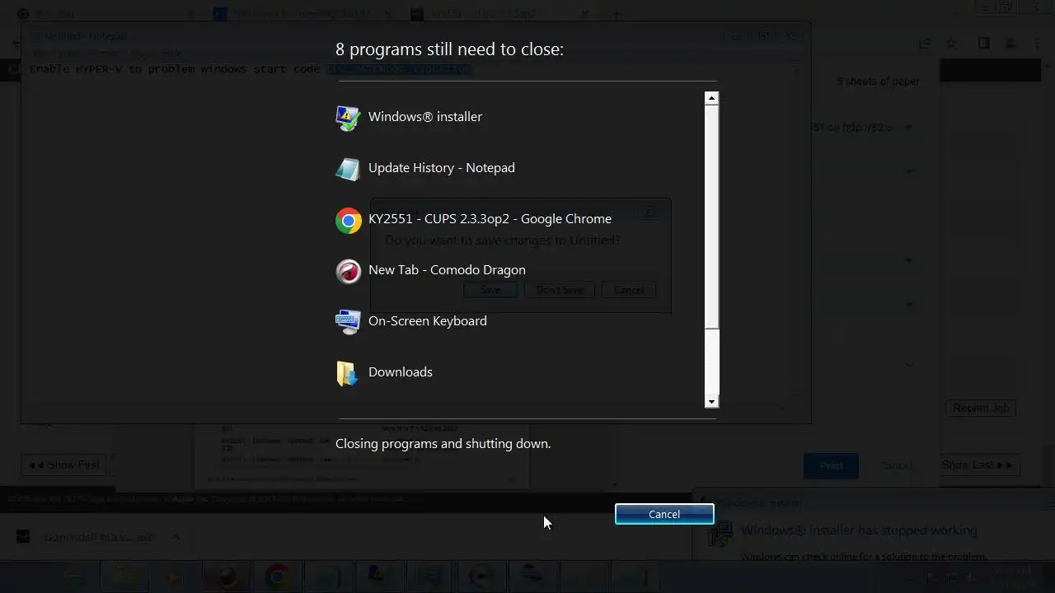
Task: Click the Update History Notepad icon
Action: (x=348, y=169)
